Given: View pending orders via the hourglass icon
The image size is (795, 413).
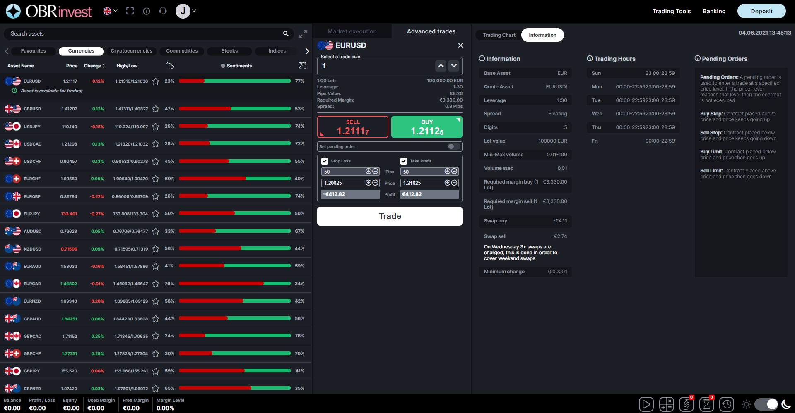Looking at the screenshot, I should click(706, 404).
